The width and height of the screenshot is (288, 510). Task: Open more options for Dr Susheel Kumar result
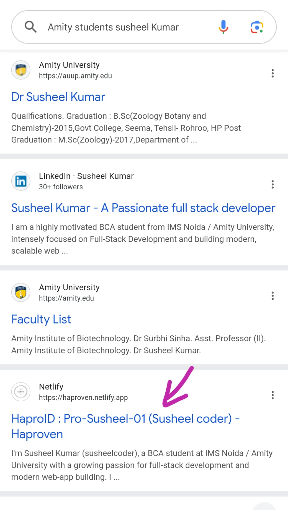pos(272,73)
